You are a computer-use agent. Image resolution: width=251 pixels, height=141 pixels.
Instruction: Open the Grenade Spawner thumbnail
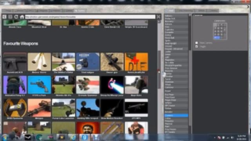88,85
